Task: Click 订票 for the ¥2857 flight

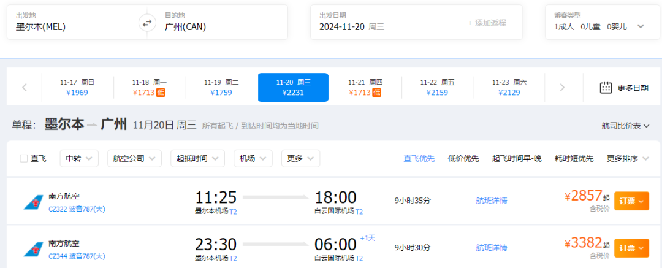Action: (631, 201)
